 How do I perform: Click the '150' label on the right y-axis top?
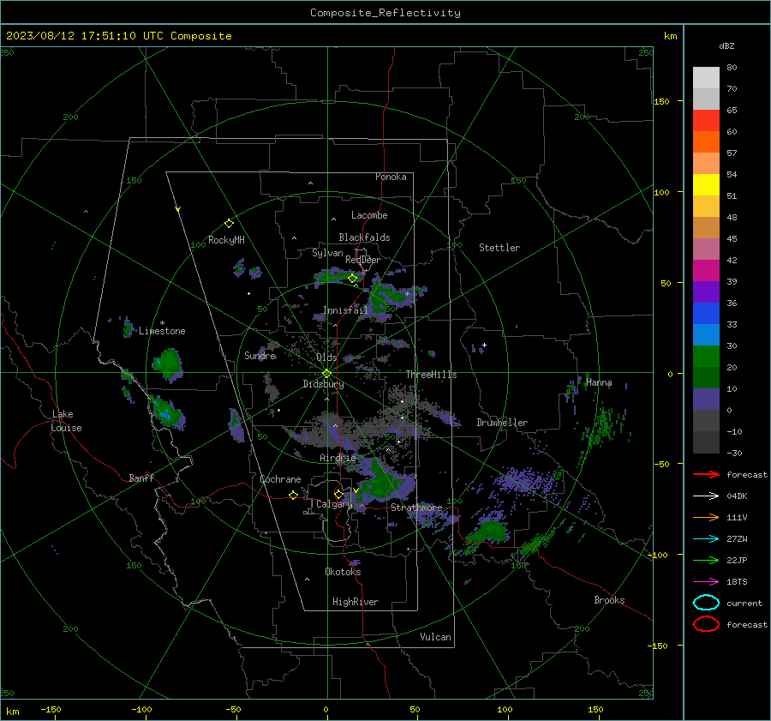[662, 101]
